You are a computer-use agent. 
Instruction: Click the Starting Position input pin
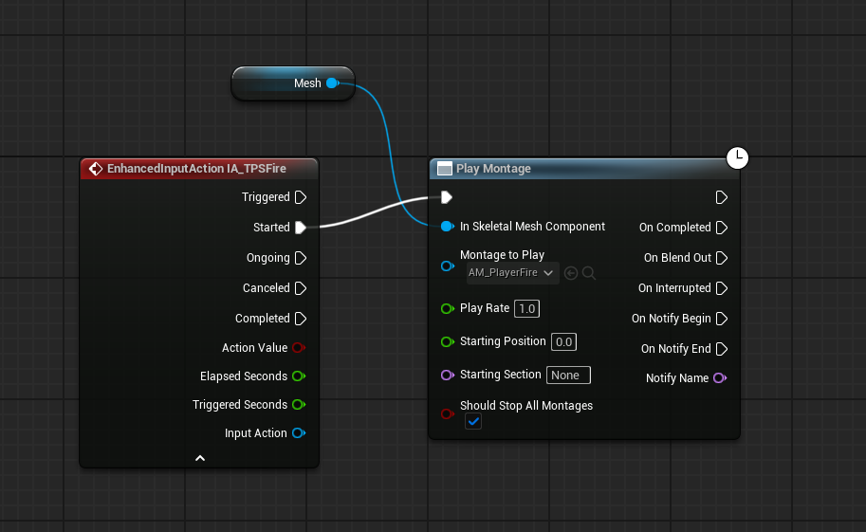point(448,342)
